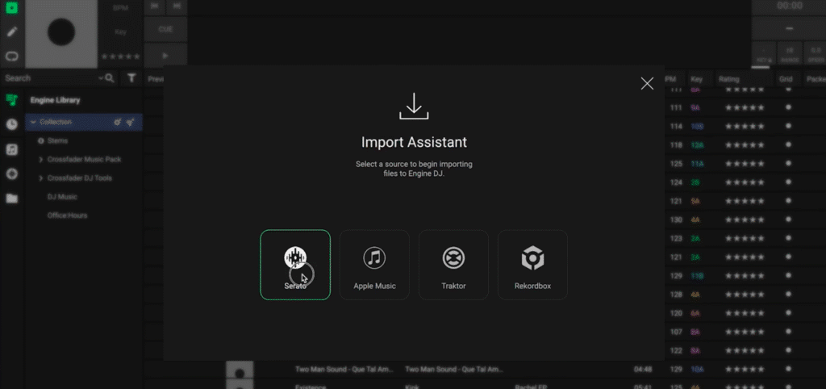
Task: Click the SPEED control button
Action: point(815,55)
